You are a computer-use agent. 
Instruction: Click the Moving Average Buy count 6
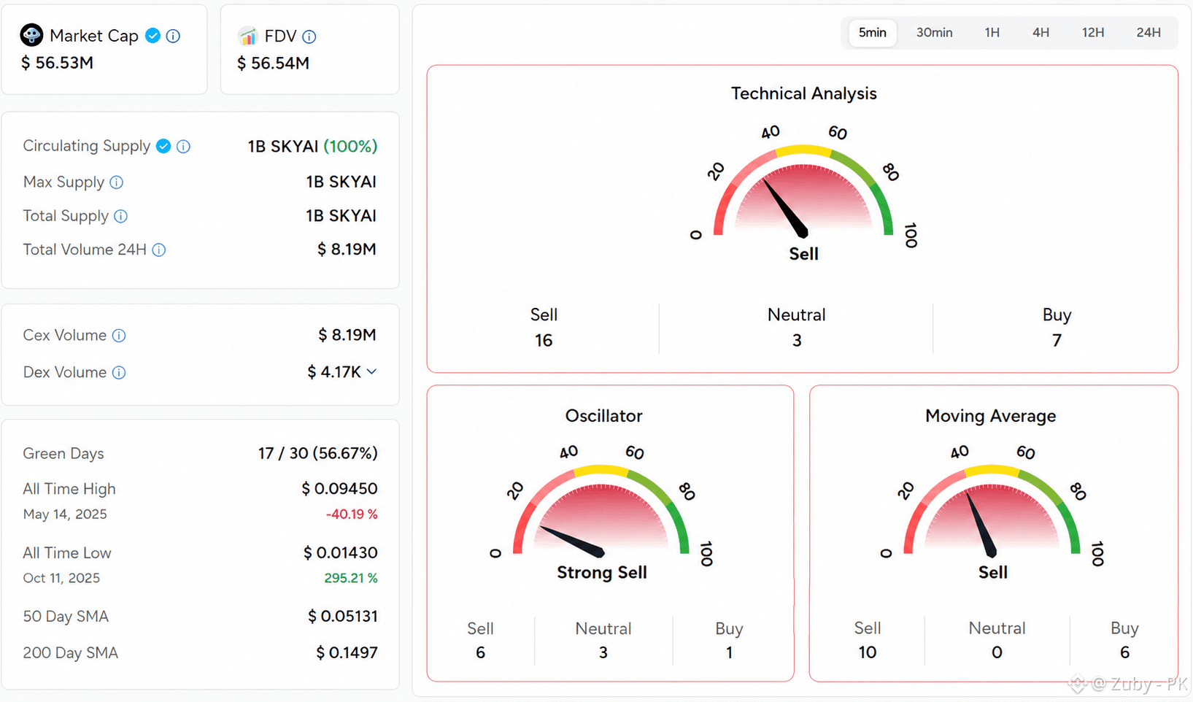pos(1124,652)
